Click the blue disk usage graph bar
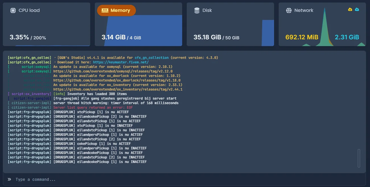 (268, 33)
